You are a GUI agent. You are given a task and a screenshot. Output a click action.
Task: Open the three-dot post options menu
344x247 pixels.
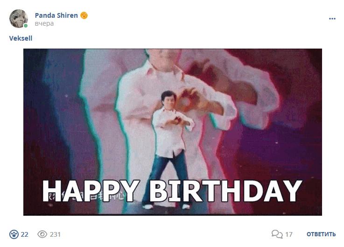pos(332,19)
